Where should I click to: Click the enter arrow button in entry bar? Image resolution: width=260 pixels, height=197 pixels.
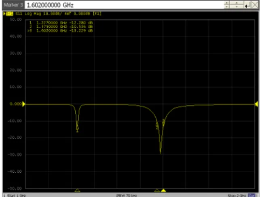(247, 5)
